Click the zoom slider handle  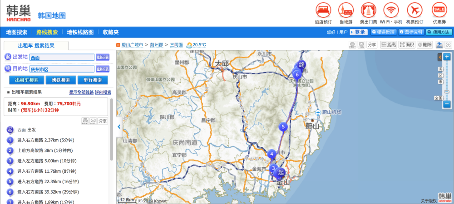click(447, 92)
